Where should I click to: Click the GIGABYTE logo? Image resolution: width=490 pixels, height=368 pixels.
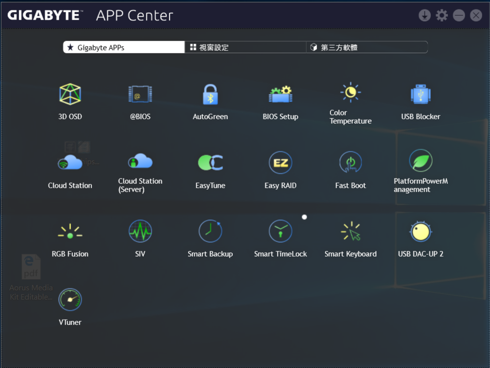[45, 15]
